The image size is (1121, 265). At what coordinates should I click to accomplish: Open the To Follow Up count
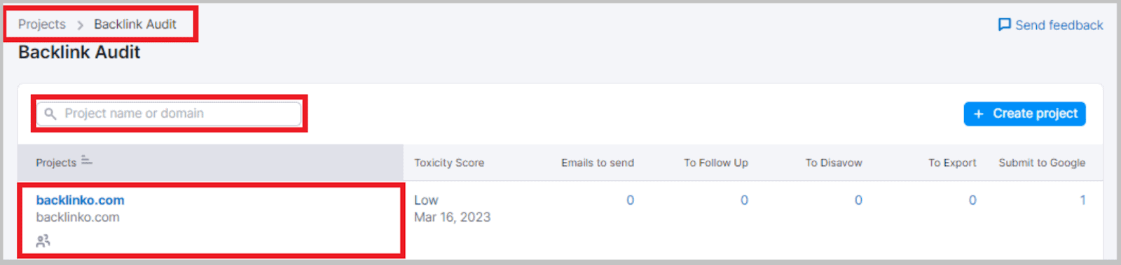click(744, 200)
